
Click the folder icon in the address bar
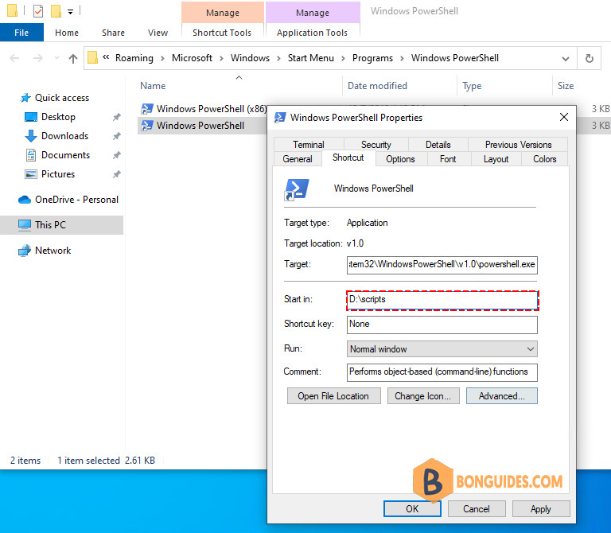coord(92,57)
